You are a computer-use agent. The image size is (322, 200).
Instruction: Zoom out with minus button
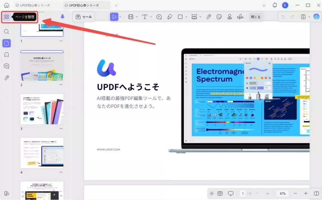pos(295,193)
